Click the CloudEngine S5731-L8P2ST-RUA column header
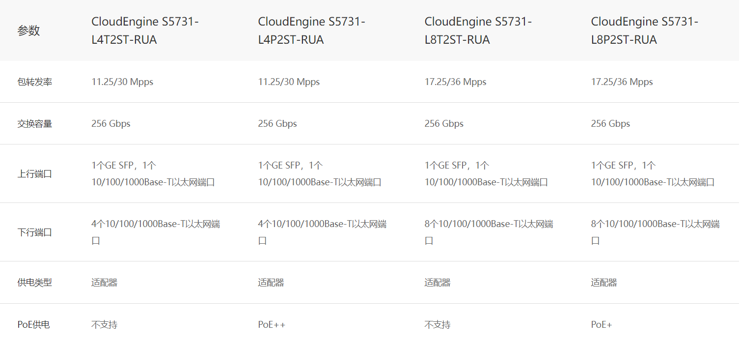Screen dimensions: 740x344 tap(644, 30)
